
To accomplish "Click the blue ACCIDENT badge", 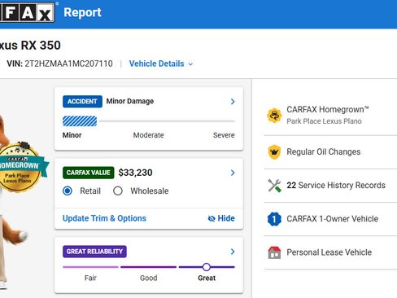I will [82, 102].
